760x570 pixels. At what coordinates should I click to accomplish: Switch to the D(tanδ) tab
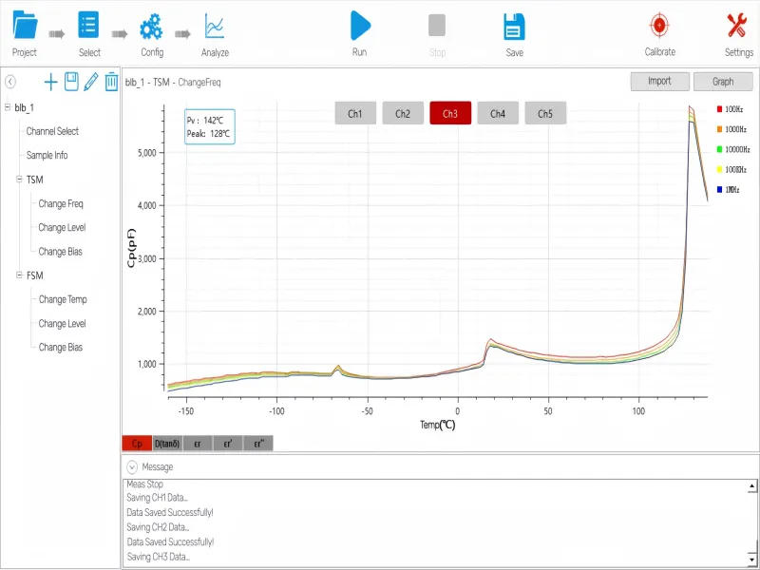(x=167, y=444)
